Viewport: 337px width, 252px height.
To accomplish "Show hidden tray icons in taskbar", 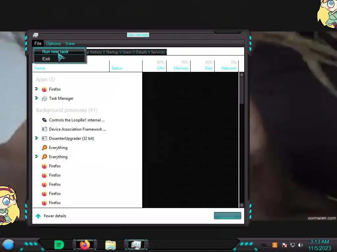I will tap(264, 245).
